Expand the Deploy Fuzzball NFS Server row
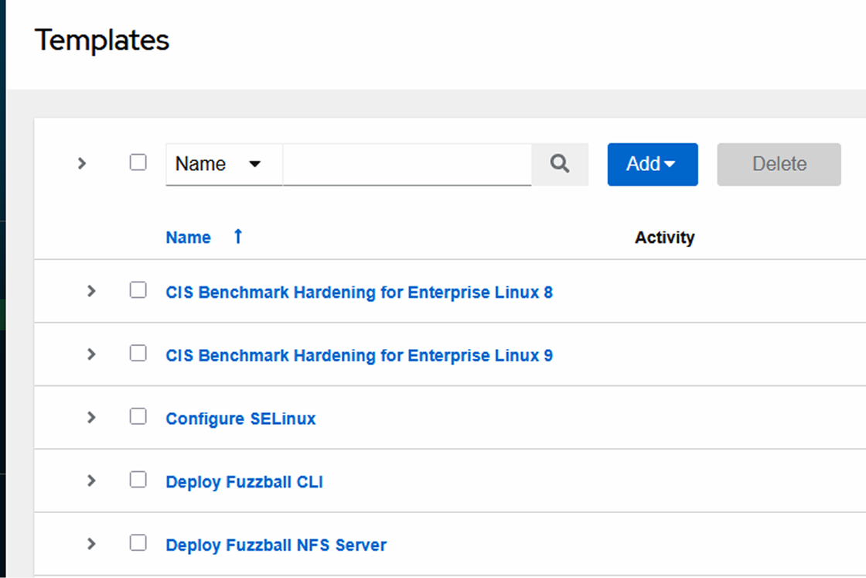The width and height of the screenshot is (866, 578). tap(91, 544)
